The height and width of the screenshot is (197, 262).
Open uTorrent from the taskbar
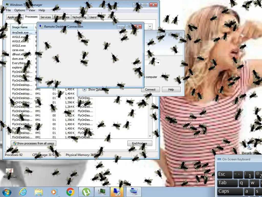pyautogui.click(x=86, y=192)
